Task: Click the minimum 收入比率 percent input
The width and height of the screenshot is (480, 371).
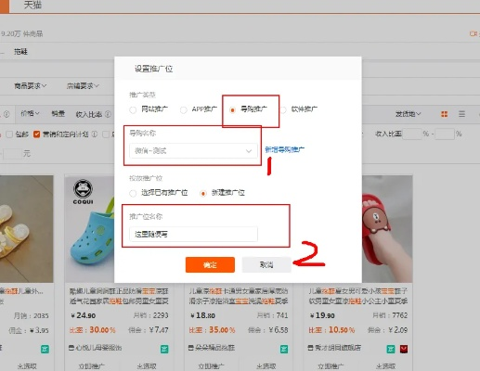Action: click(x=412, y=134)
